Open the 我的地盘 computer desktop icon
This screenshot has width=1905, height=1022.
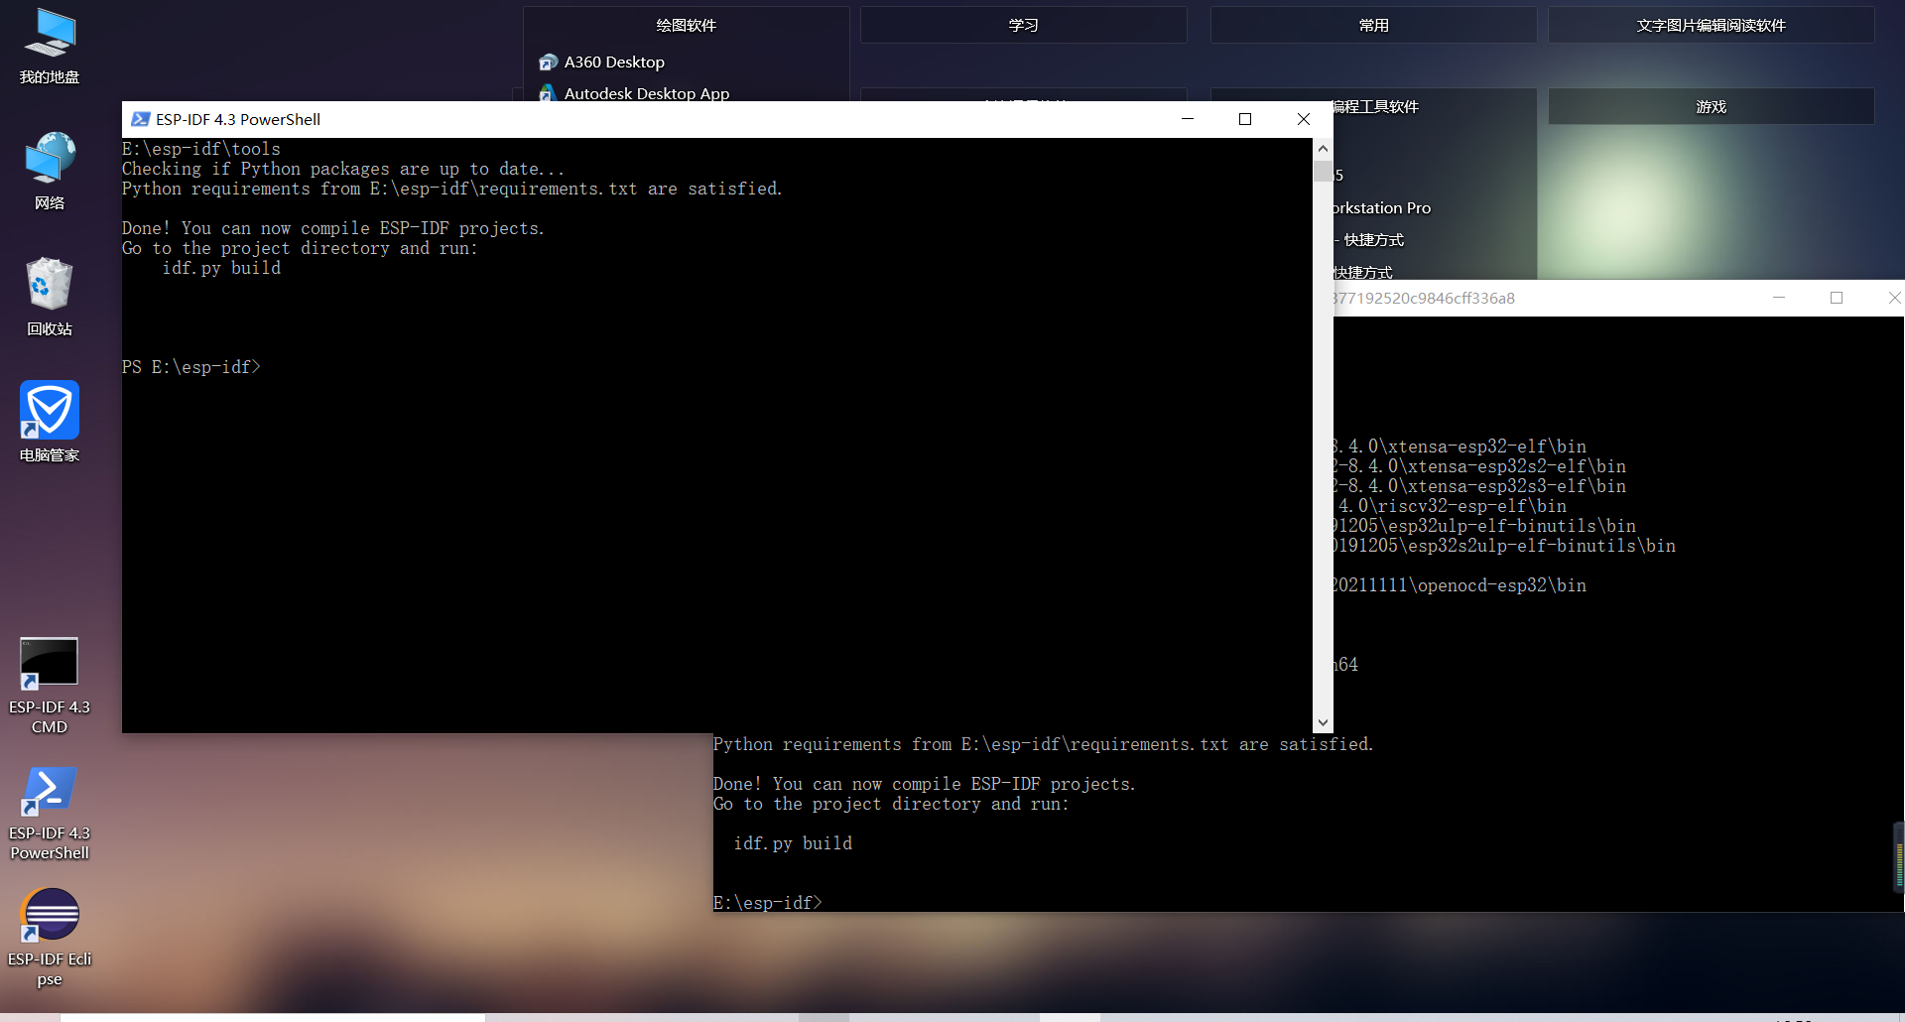click(x=50, y=46)
